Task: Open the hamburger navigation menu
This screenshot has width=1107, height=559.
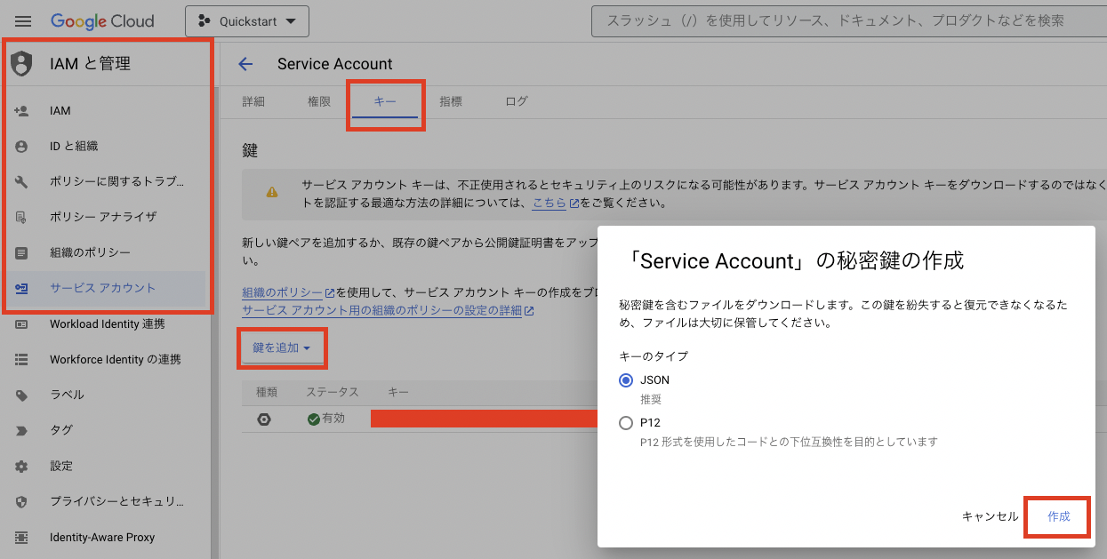Action: pyautogui.click(x=23, y=20)
